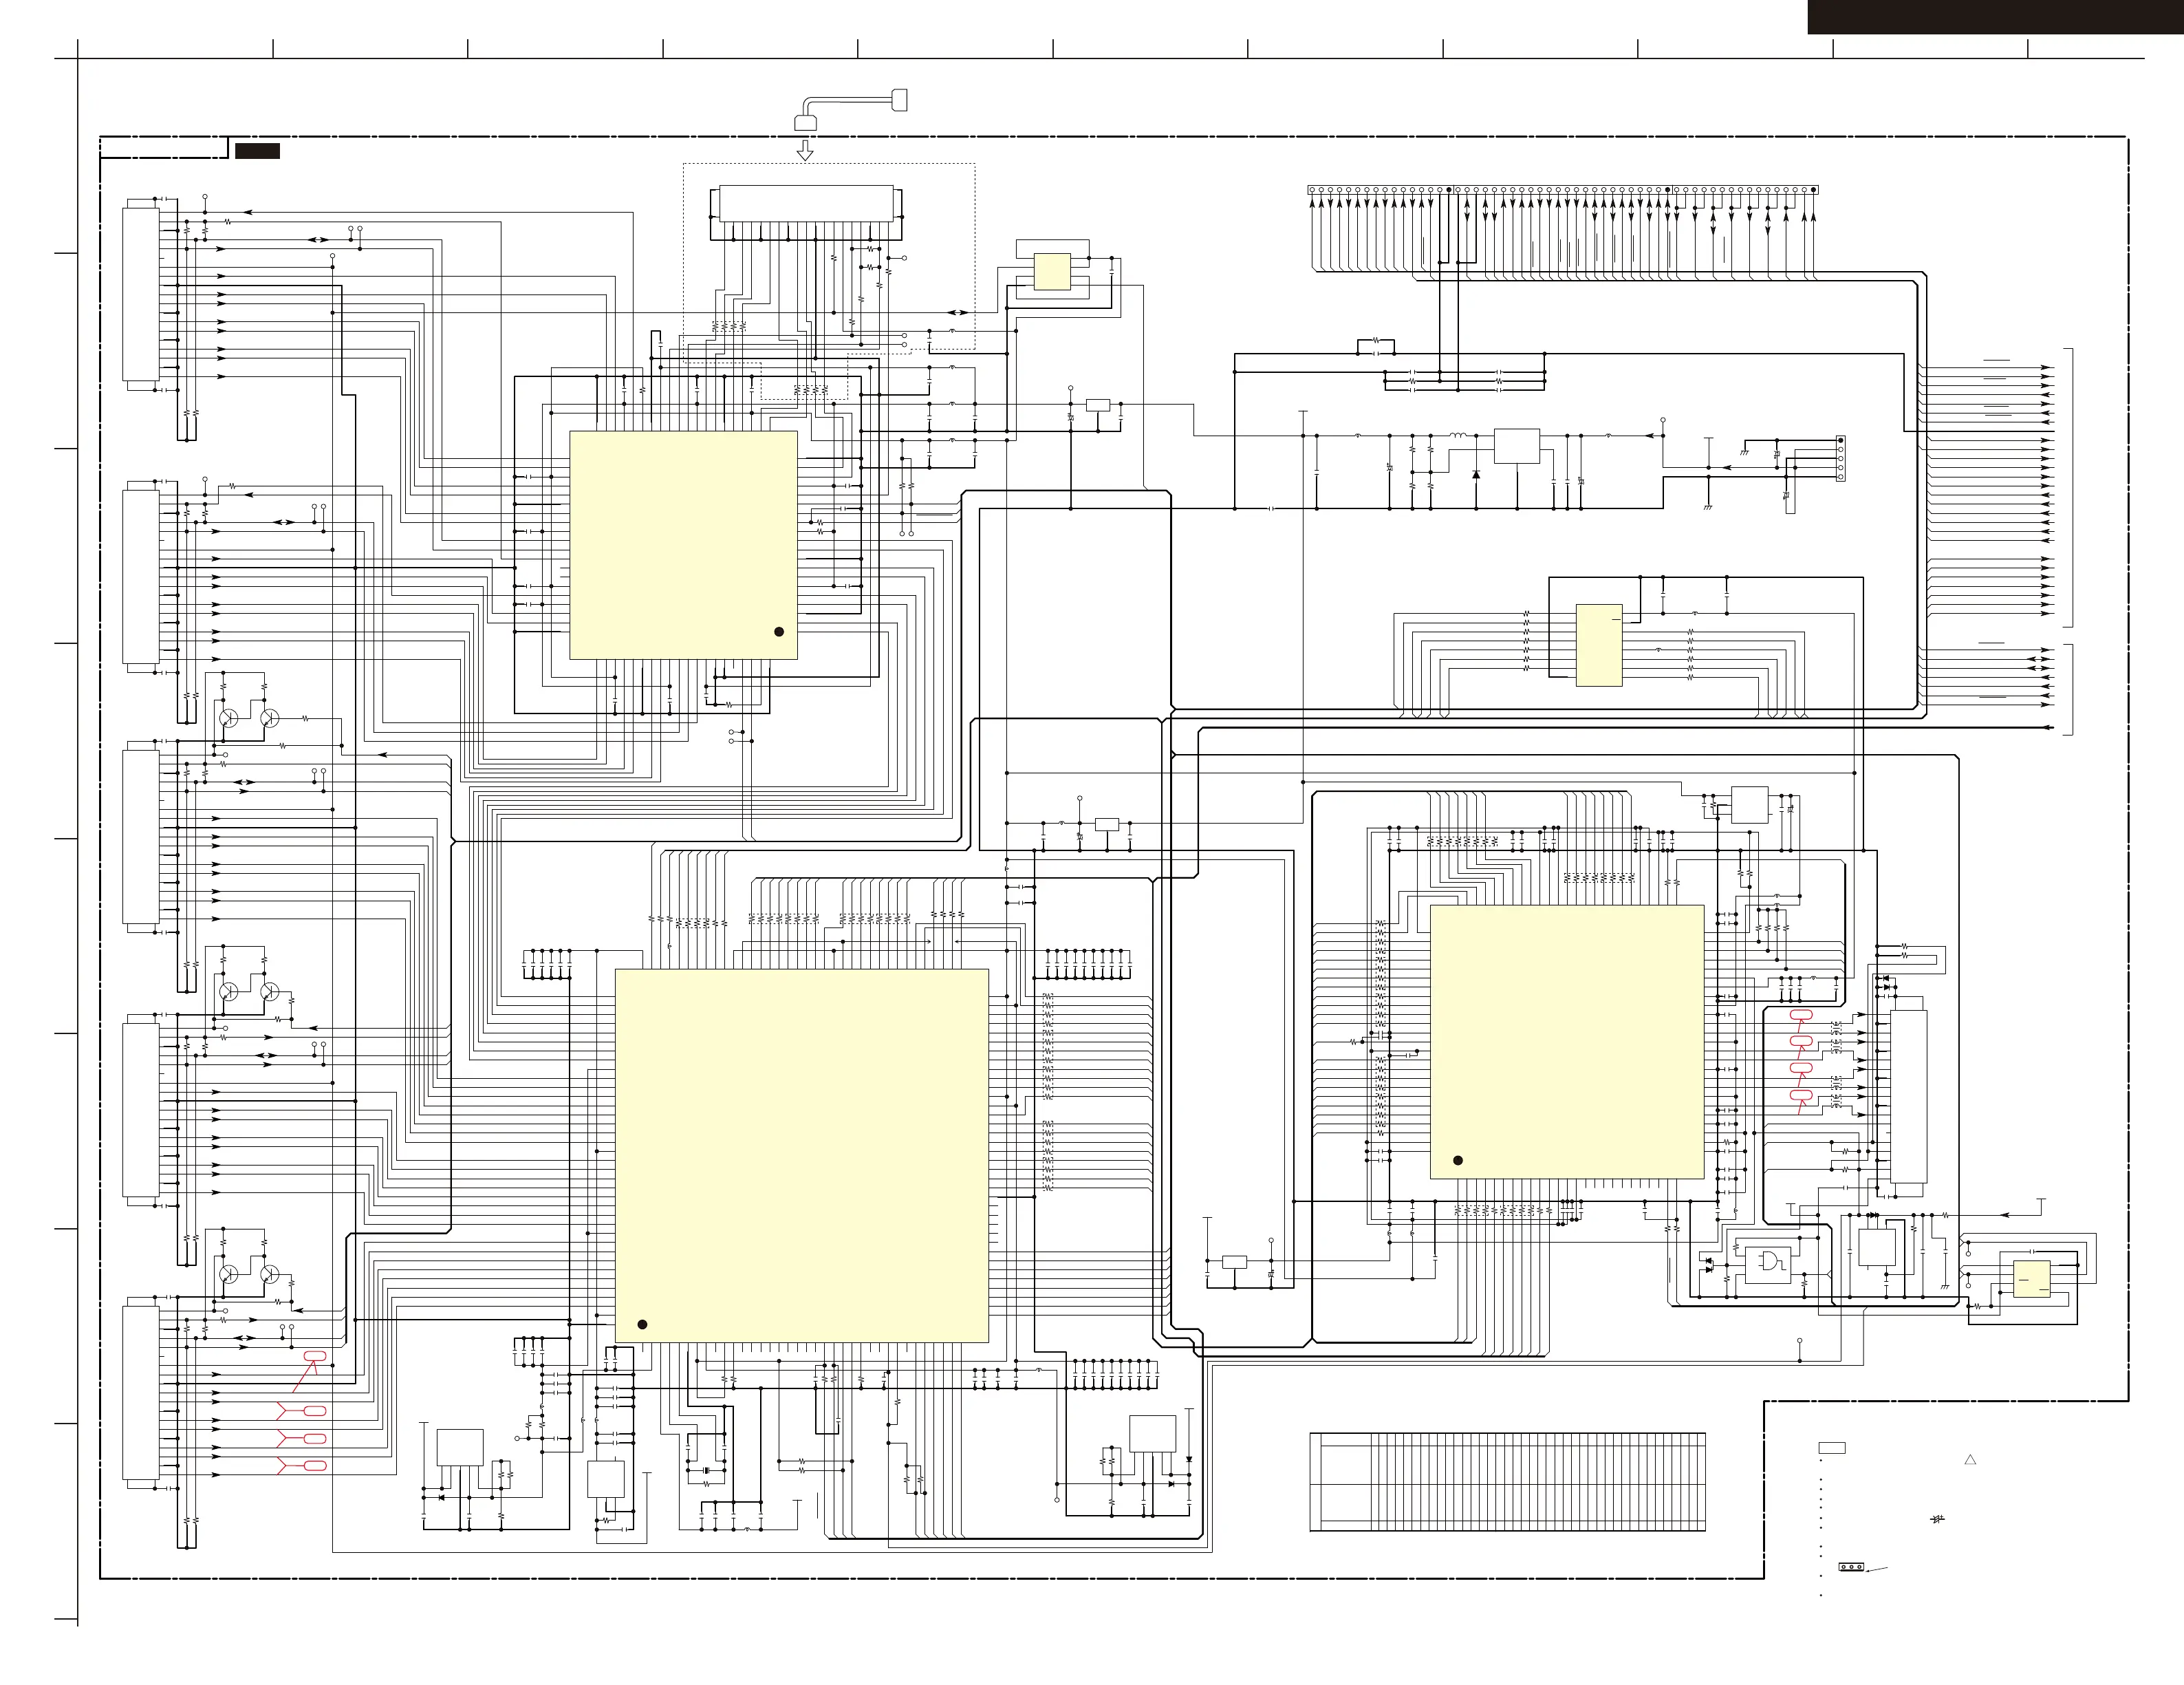Image resolution: width=2184 pixels, height=1685 pixels.
Task: Click the white box above the right-side IC
Action: tap(1749, 805)
